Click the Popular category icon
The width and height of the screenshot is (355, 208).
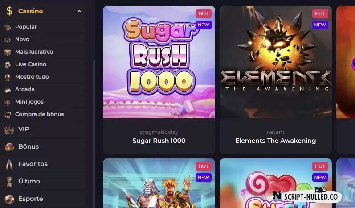(x=8, y=27)
